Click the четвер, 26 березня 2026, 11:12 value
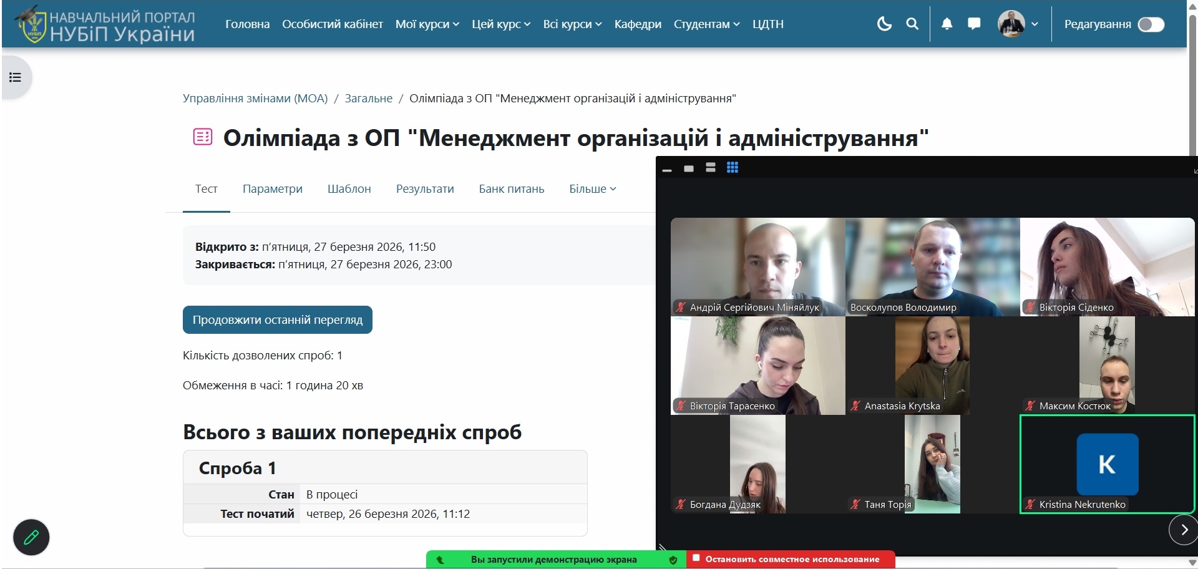1198x569 pixels. 388,513
